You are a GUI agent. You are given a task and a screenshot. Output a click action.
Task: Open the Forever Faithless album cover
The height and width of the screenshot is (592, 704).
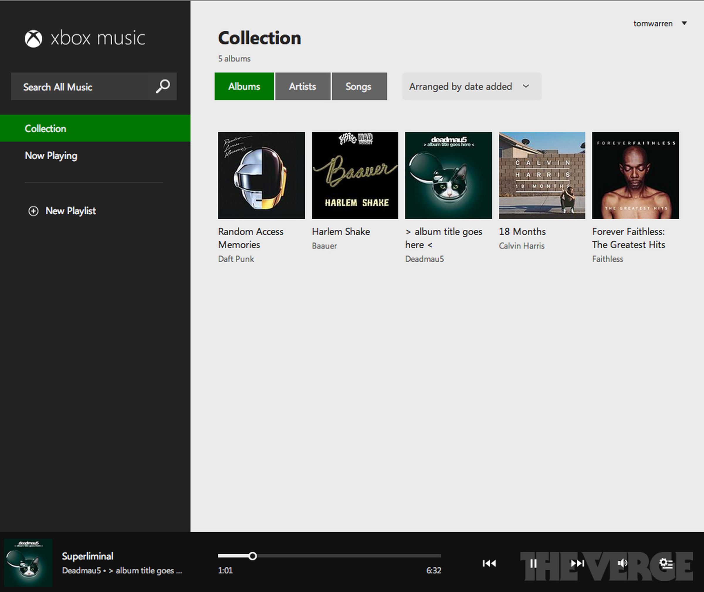[x=636, y=175]
